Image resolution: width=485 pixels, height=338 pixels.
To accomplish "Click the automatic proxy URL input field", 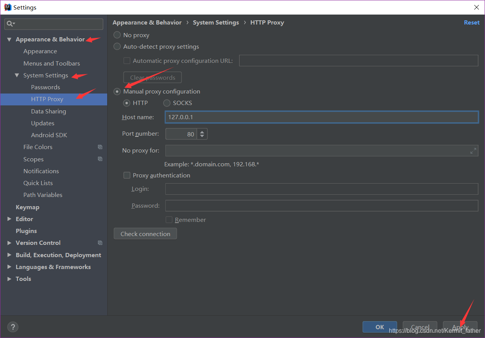I will point(359,61).
